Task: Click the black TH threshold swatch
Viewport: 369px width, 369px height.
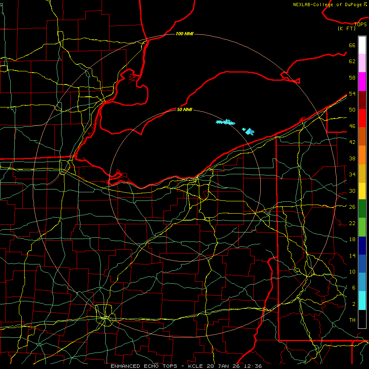Action: [362, 319]
